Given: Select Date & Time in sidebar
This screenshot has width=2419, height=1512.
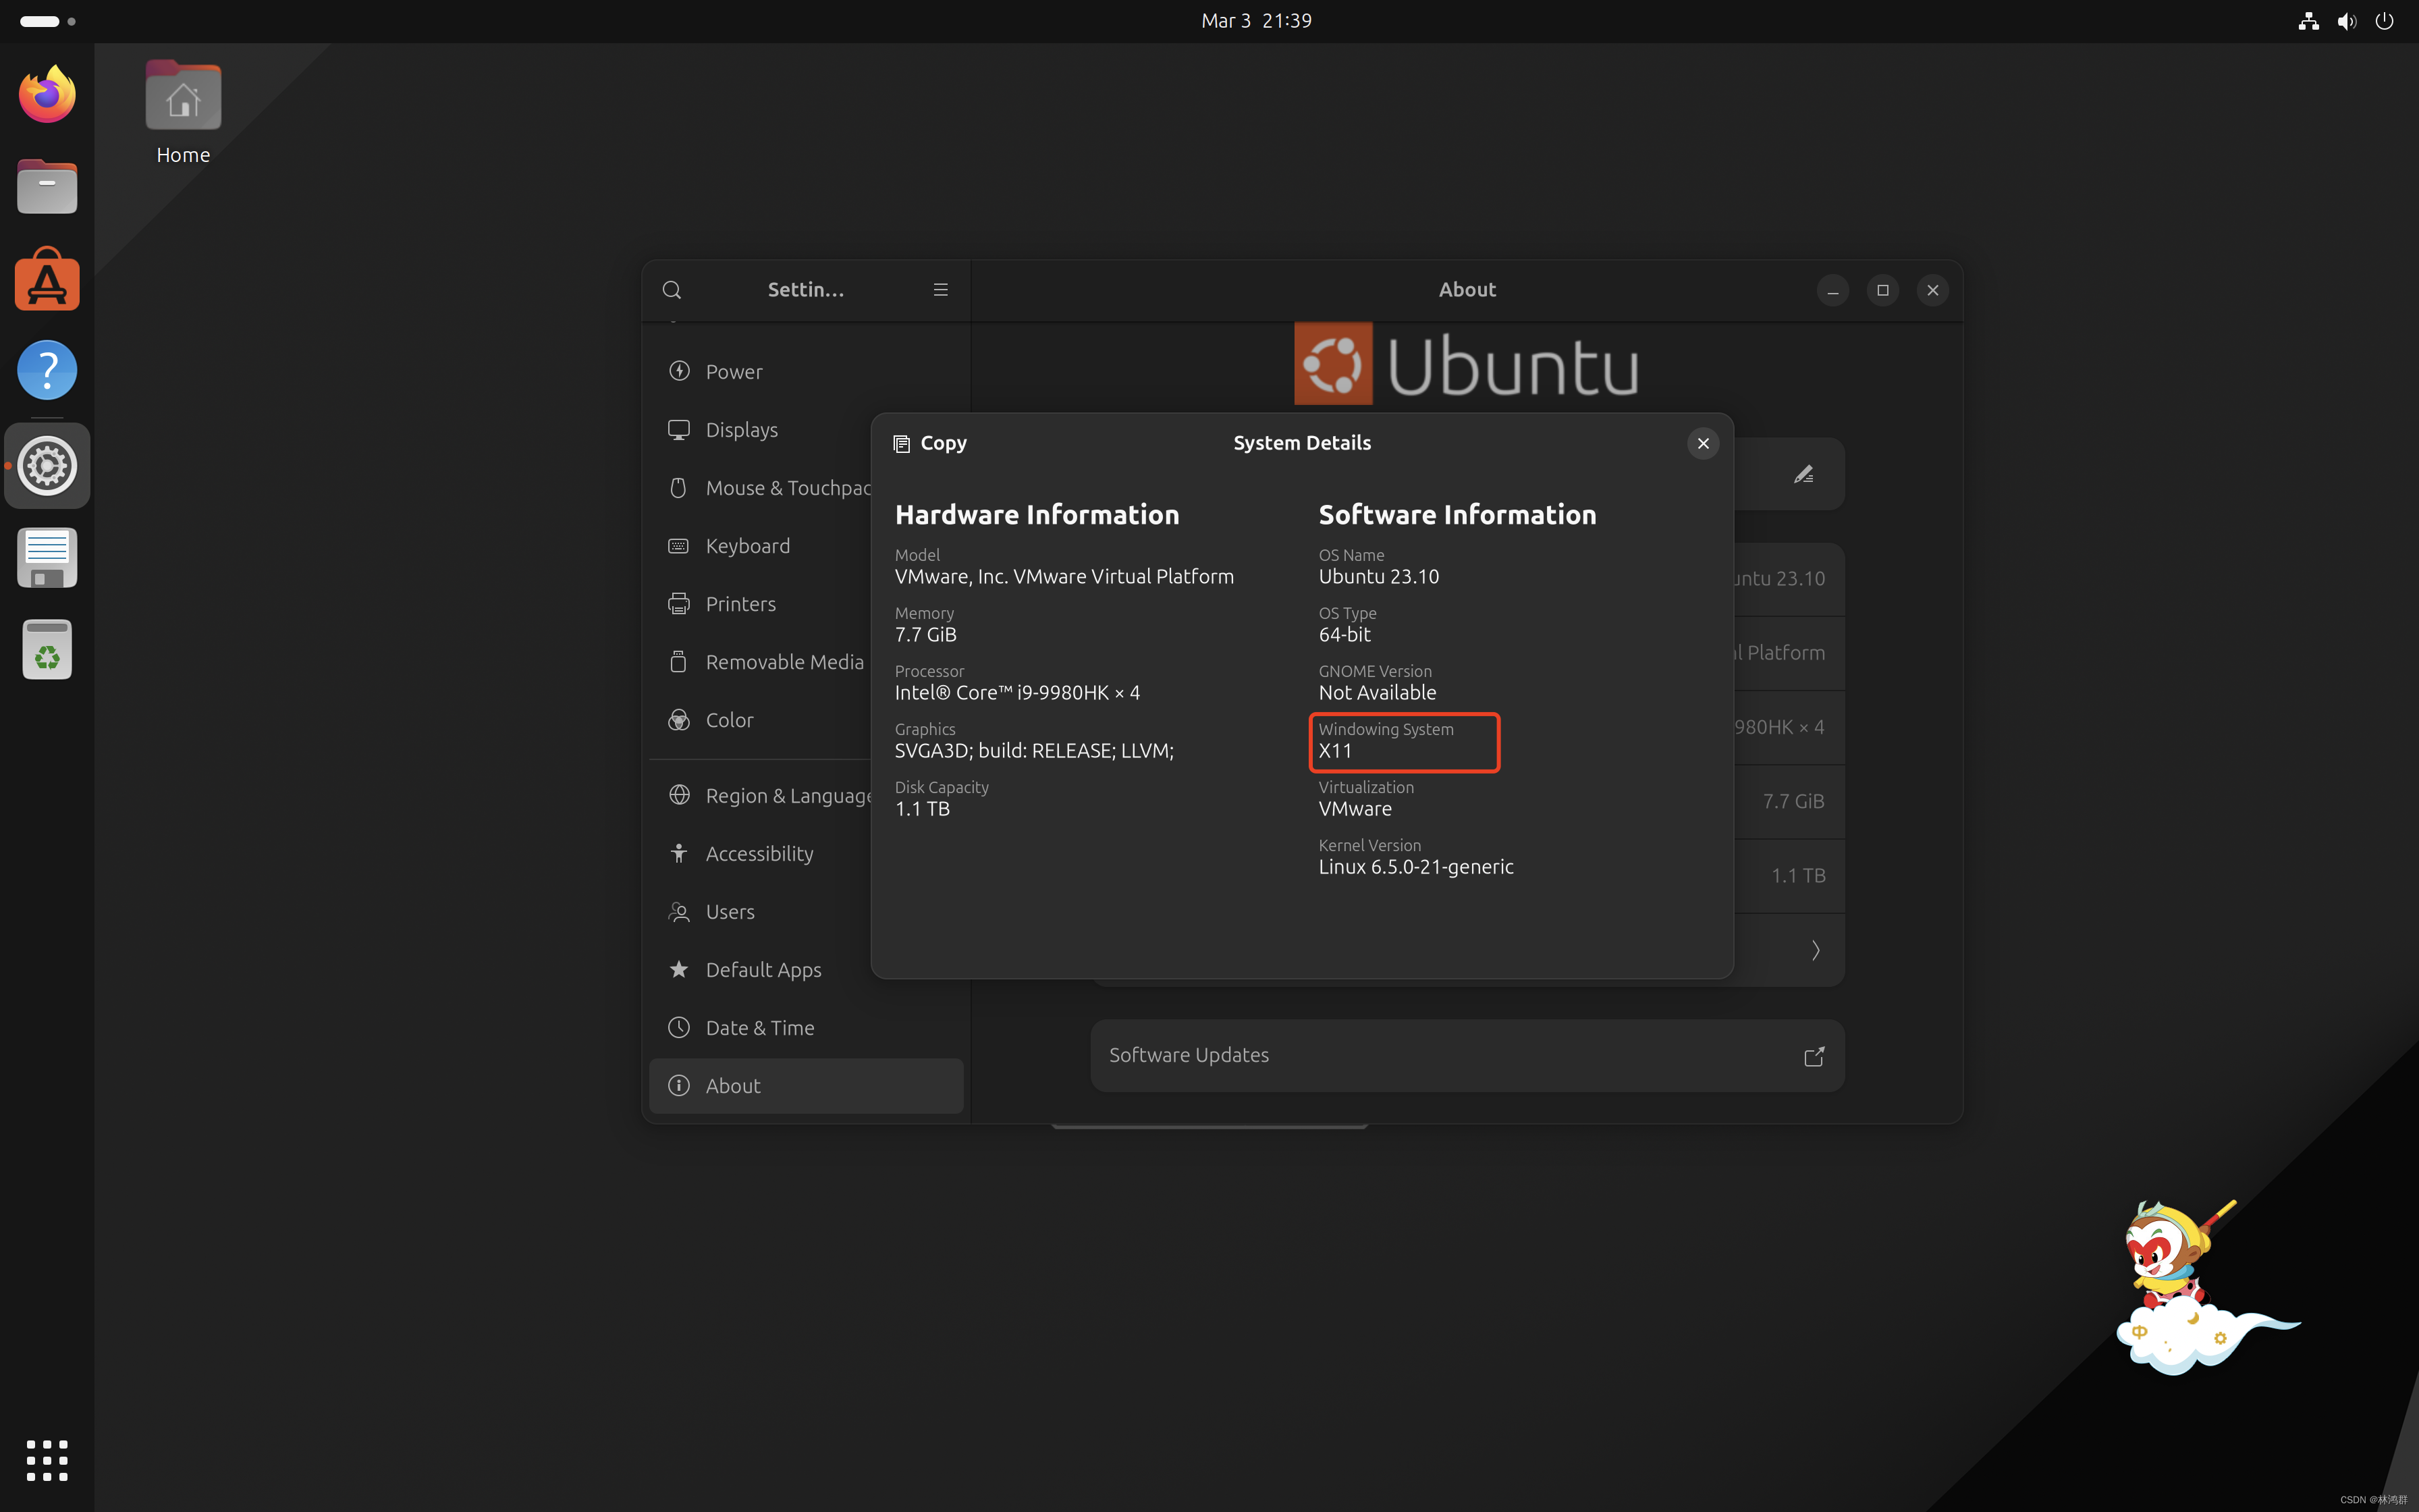Looking at the screenshot, I should point(806,1028).
